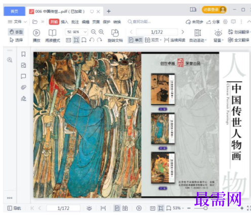Open bookmarks panel in sidebar
251x215 pixels.
coord(23,54)
